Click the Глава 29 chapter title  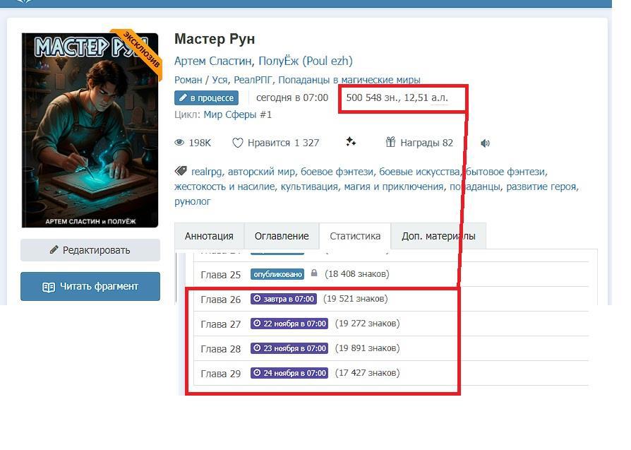pos(220,374)
